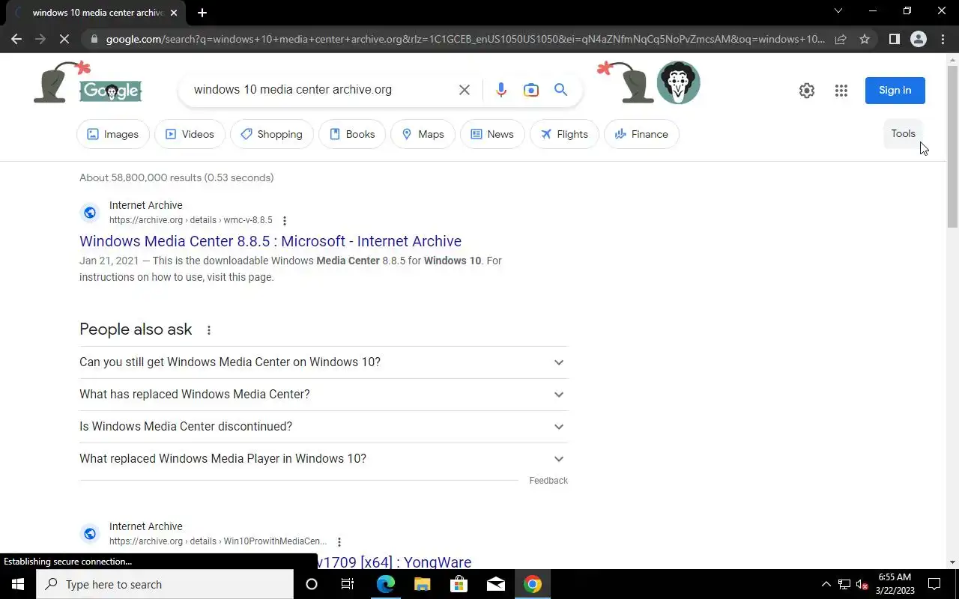
Task: Click the address bar URL
Action: [x=465, y=39]
